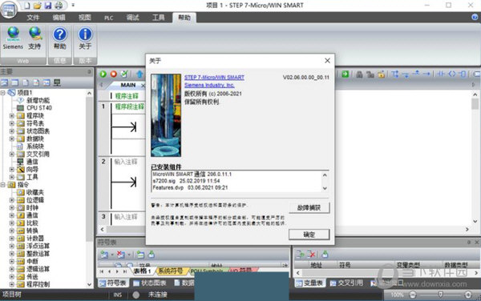Open the Siemens Industry, Inc. link
The image size is (481, 301).
point(209,85)
